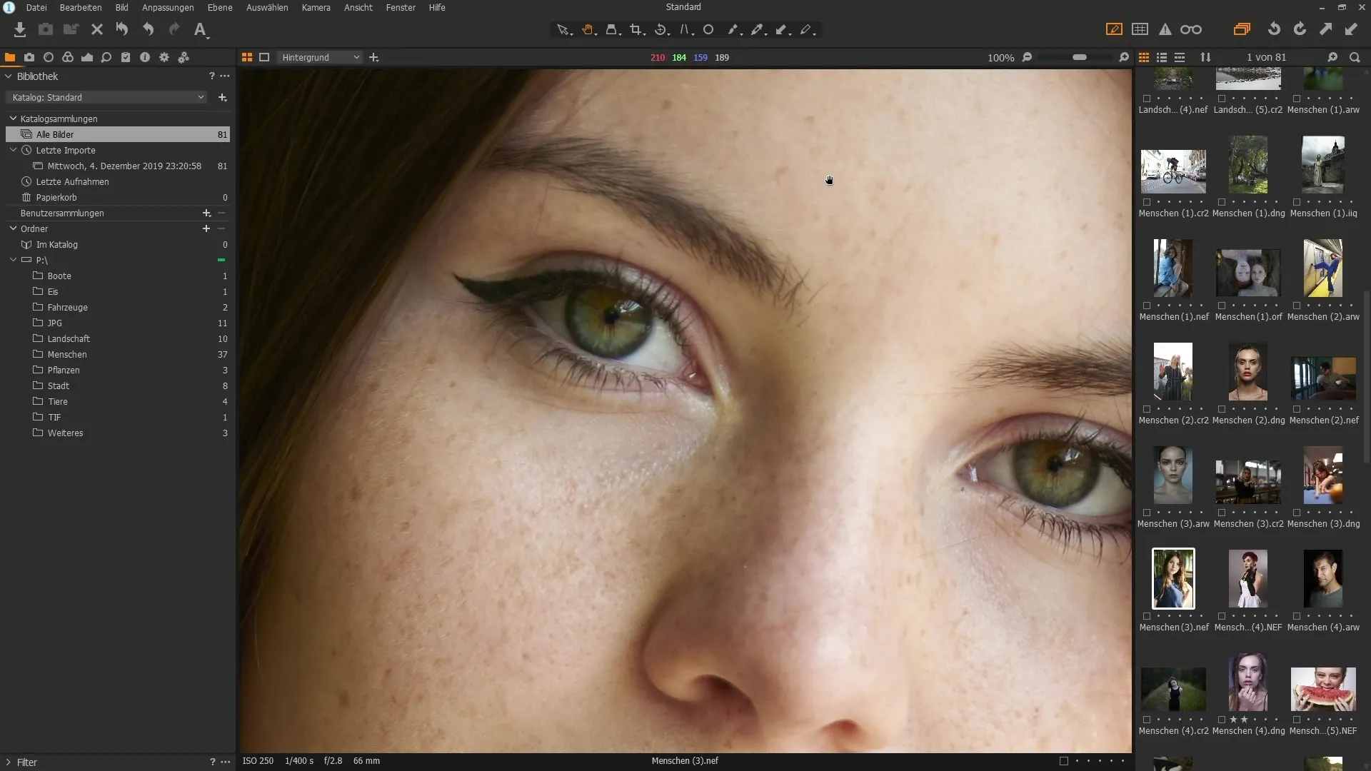
Task: Toggle the viewer grid overlay
Action: pyautogui.click(x=1140, y=29)
